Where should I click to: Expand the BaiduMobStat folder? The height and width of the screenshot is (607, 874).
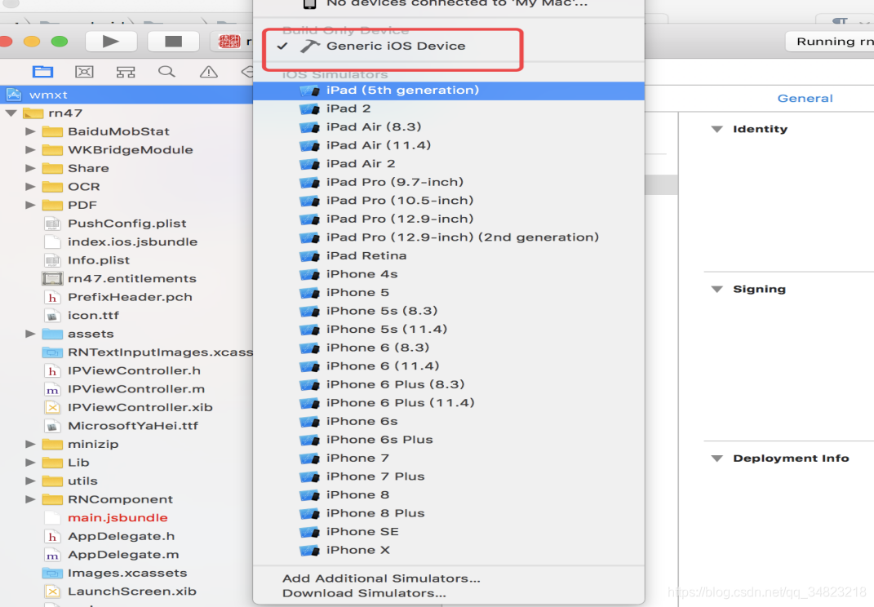coord(30,131)
